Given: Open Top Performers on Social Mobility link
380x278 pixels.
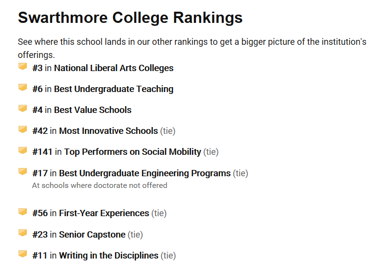Looking at the screenshot, I should [133, 152].
